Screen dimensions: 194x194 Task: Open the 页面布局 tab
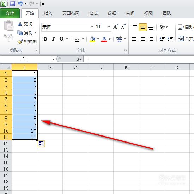pyautogui.click(x=71, y=13)
